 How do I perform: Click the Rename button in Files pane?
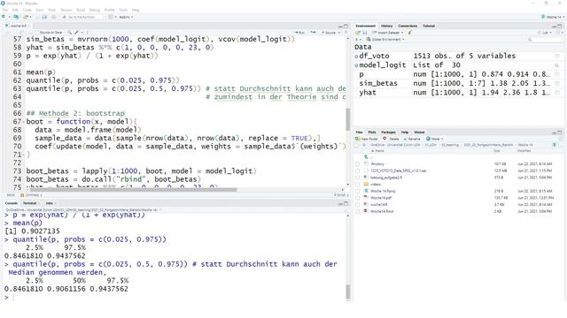click(x=412, y=139)
